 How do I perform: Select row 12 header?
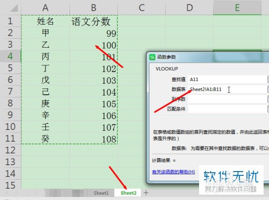pyautogui.click(x=10, y=150)
